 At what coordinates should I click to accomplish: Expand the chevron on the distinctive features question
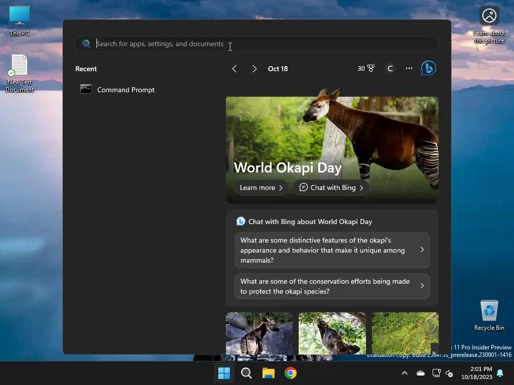(422, 250)
